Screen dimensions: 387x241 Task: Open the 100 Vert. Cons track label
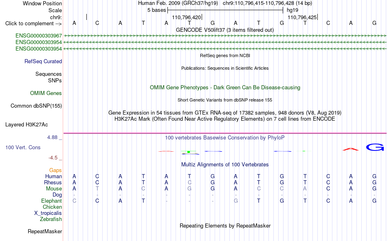pyautogui.click(x=23, y=147)
